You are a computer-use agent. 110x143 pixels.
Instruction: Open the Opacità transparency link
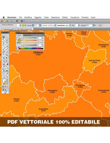click(x=83, y=25)
